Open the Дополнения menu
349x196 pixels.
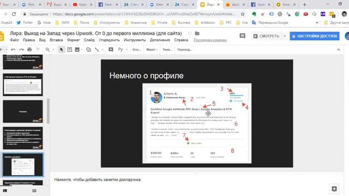point(160,40)
